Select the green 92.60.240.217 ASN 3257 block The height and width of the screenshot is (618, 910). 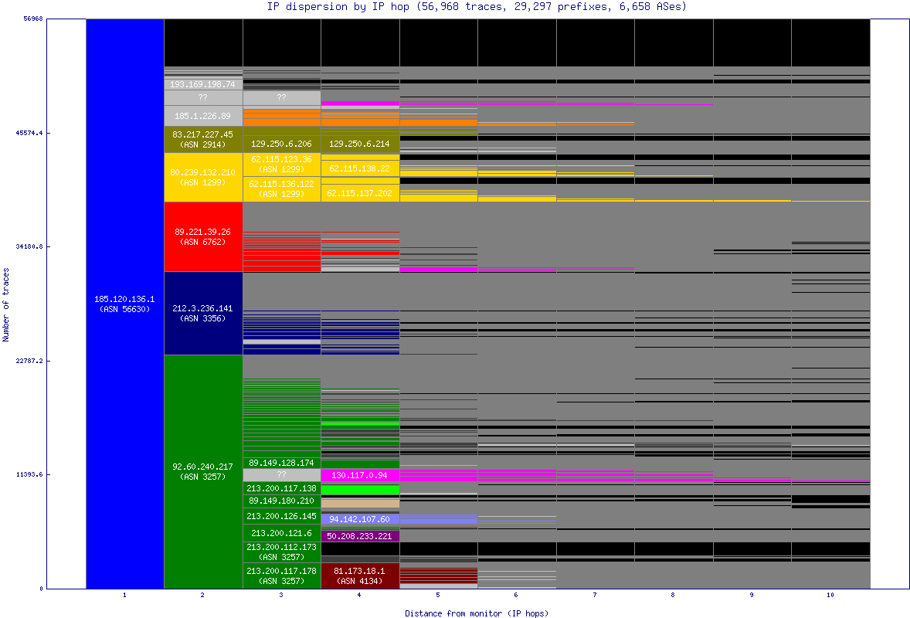203,471
